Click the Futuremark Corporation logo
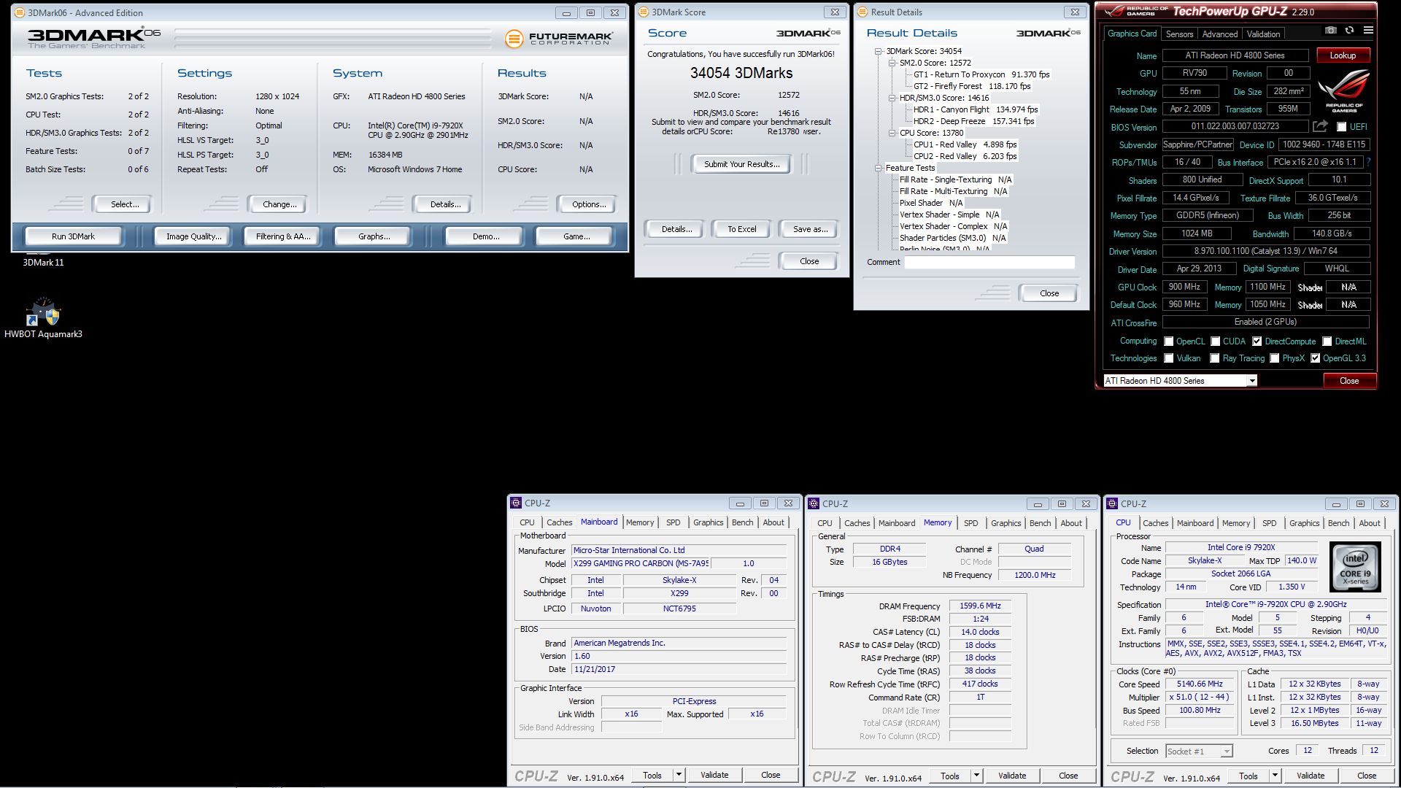The height and width of the screenshot is (788, 1401). 558,38
